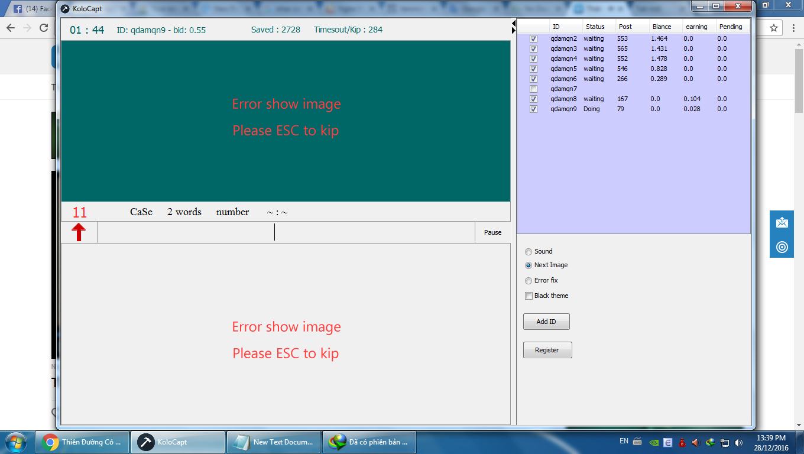Viewport: 804px width, 454px height.
Task: Select the "Doing" status cell for qdamqn9
Action: point(591,109)
